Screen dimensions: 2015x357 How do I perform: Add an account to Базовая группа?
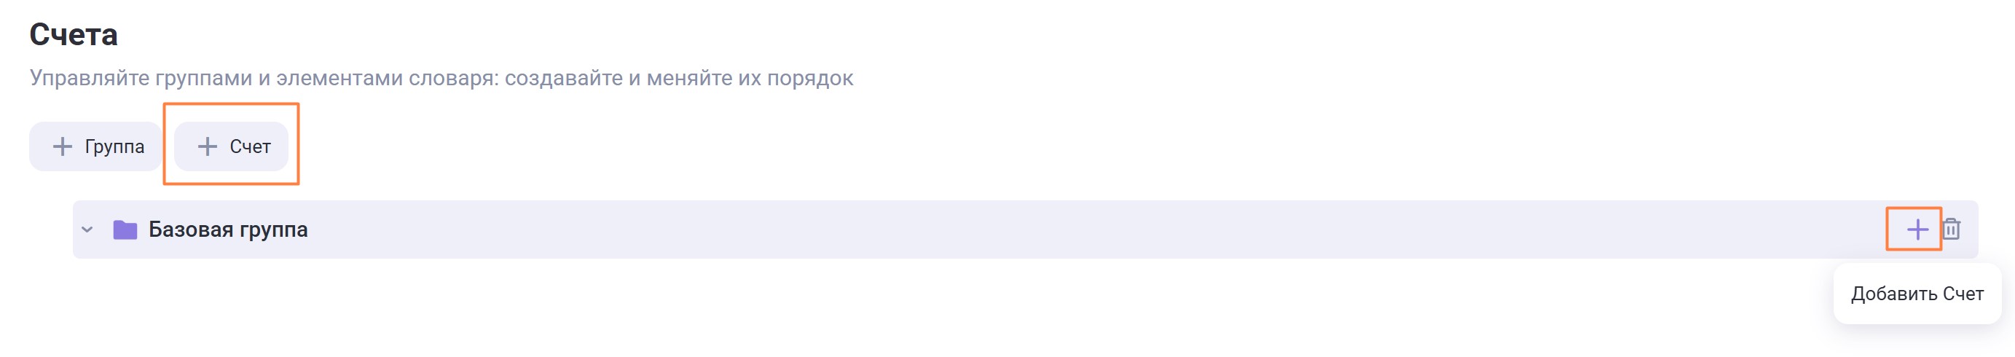[x=1917, y=229]
